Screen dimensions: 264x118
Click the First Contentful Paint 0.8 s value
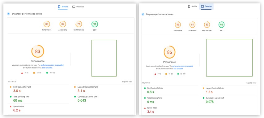[x=151, y=92]
